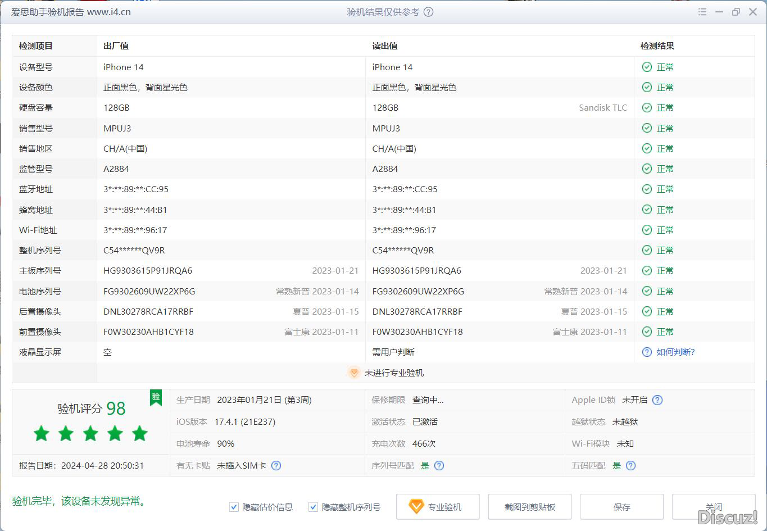Click 报告日期 2024-04-28 20:50:31 text
This screenshot has width=767, height=531.
[x=81, y=465]
